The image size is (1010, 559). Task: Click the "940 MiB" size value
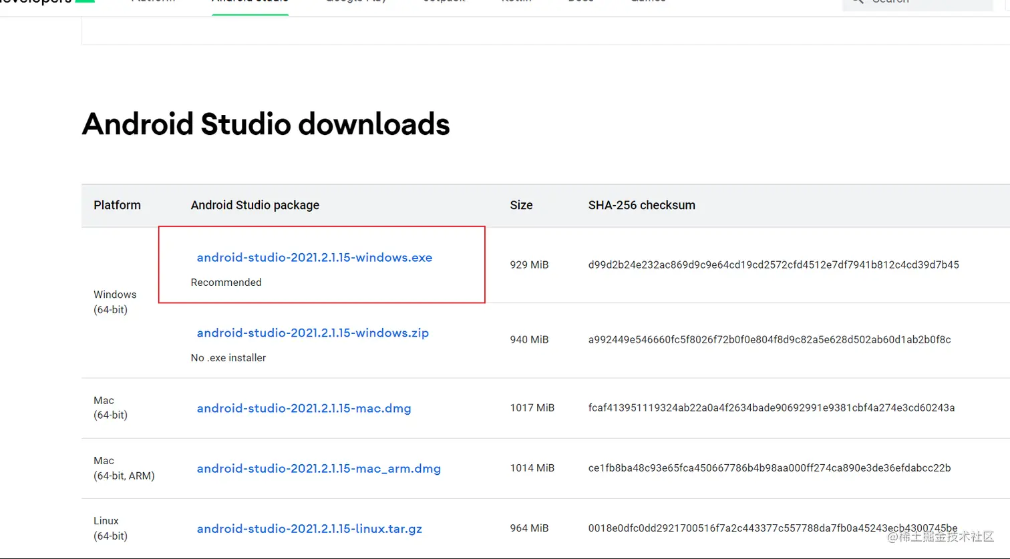click(530, 340)
